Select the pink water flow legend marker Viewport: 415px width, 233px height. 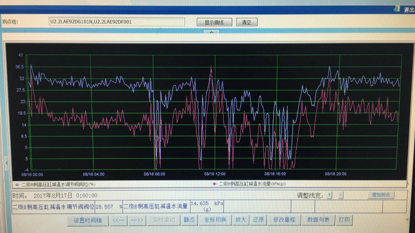pyautogui.click(x=214, y=184)
